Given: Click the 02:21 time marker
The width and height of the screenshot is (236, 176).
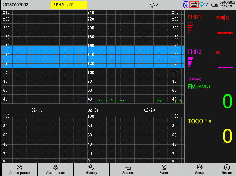Looking at the screenshot, I should point(93,110).
